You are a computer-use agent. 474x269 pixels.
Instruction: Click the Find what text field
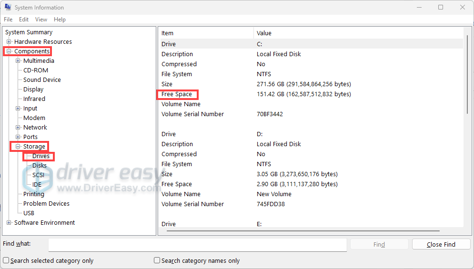(x=197, y=244)
